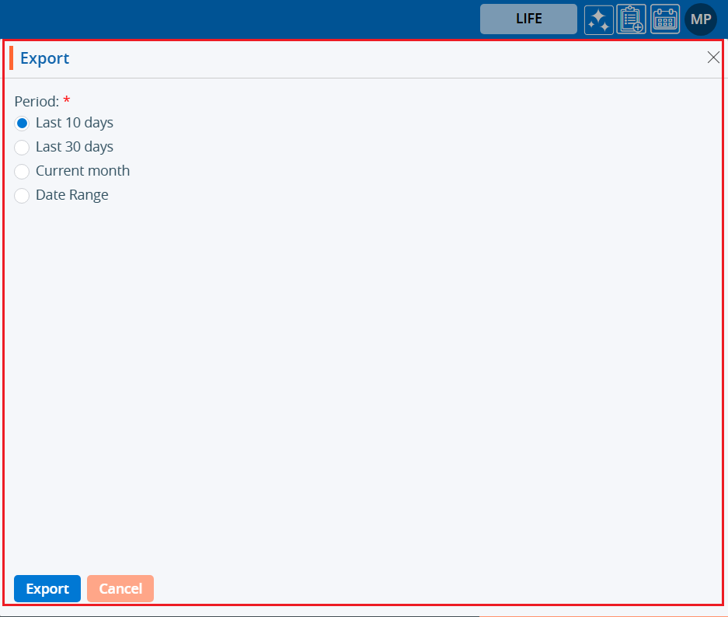Viewport: 728px width, 617px height.
Task: Click the Period field label
Action: [37, 101]
